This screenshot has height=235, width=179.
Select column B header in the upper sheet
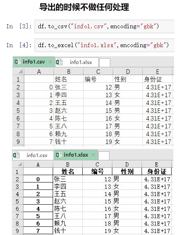(68, 71)
